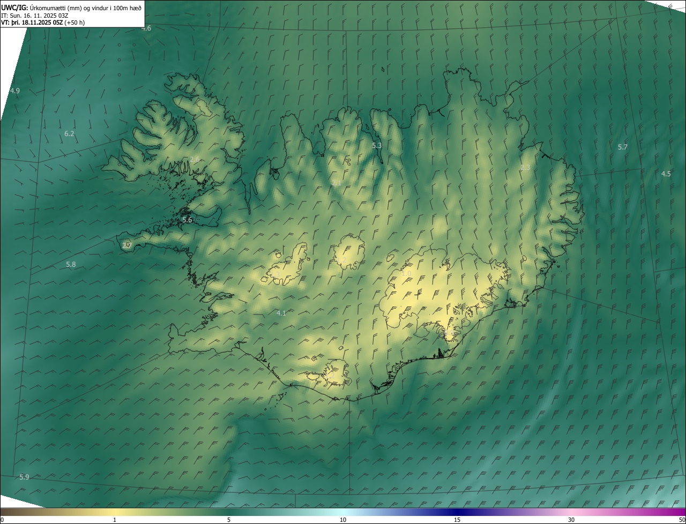The height and width of the screenshot is (524, 686).
Task: Click the 4.9 value label on the map
Action: [x=15, y=91]
